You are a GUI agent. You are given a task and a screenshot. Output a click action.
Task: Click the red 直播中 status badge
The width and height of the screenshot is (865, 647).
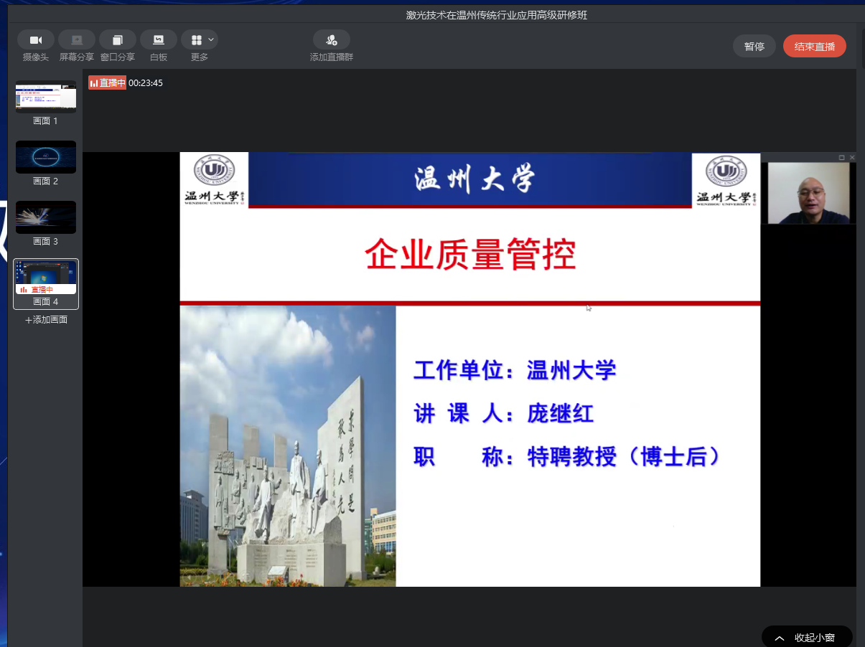coord(107,83)
